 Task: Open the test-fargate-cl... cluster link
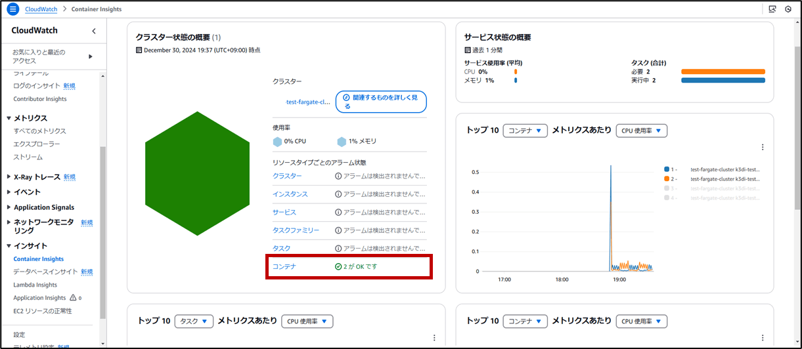point(308,102)
